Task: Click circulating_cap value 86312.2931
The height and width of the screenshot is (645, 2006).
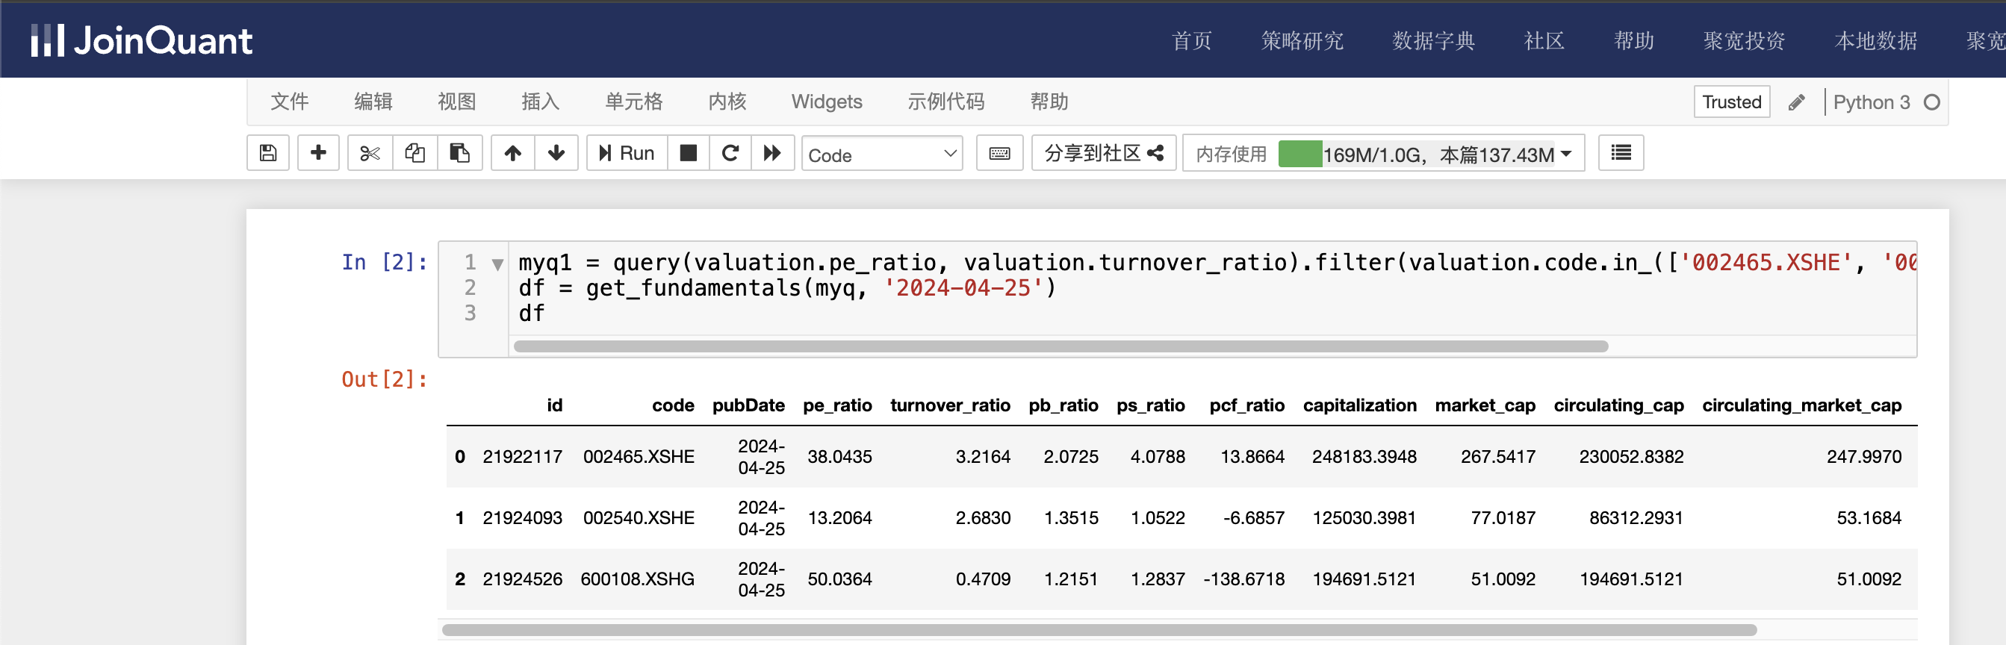Action: tap(1636, 518)
